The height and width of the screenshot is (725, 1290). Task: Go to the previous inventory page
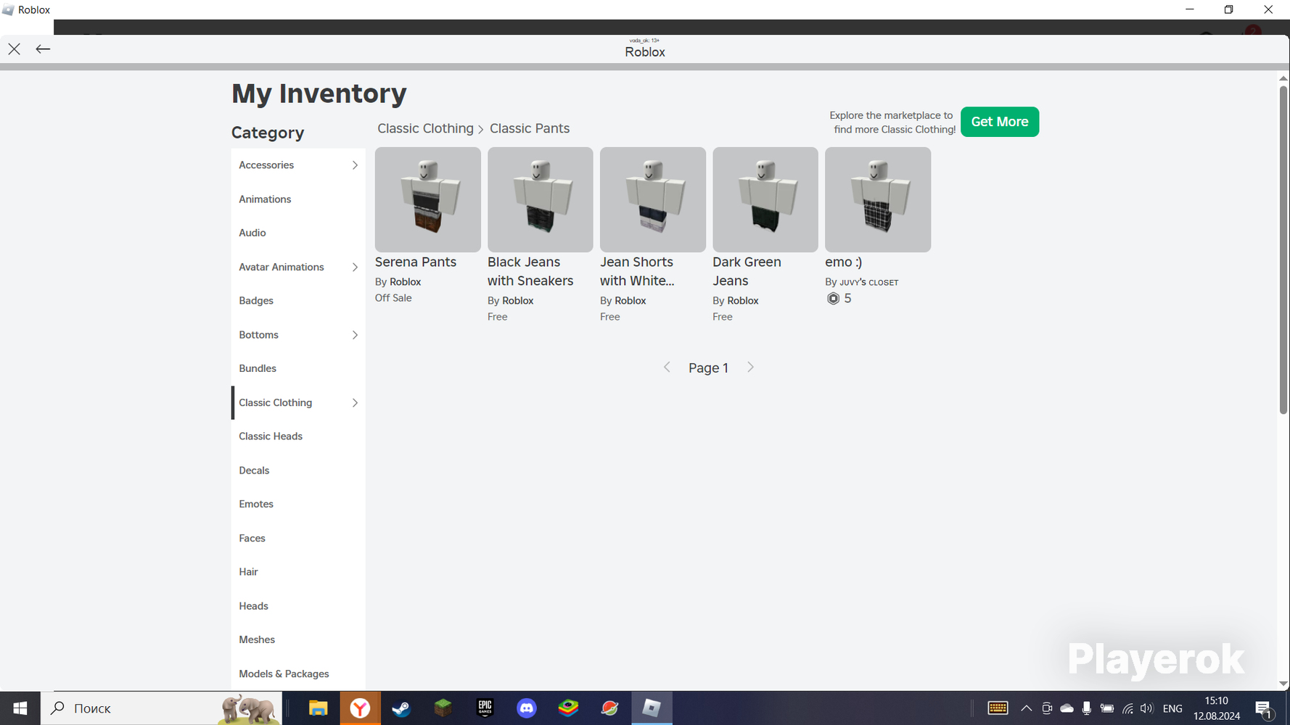pyautogui.click(x=667, y=368)
